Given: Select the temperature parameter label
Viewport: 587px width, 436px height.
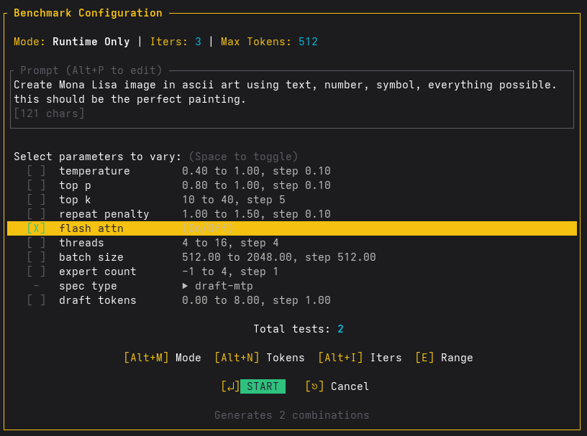Looking at the screenshot, I should click(94, 171).
